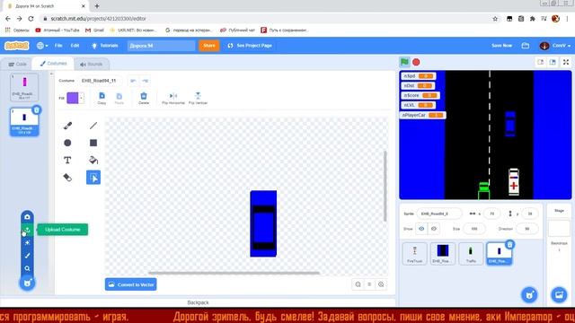The image size is (575, 323).
Task: Select the Line tool
Action: [93, 126]
